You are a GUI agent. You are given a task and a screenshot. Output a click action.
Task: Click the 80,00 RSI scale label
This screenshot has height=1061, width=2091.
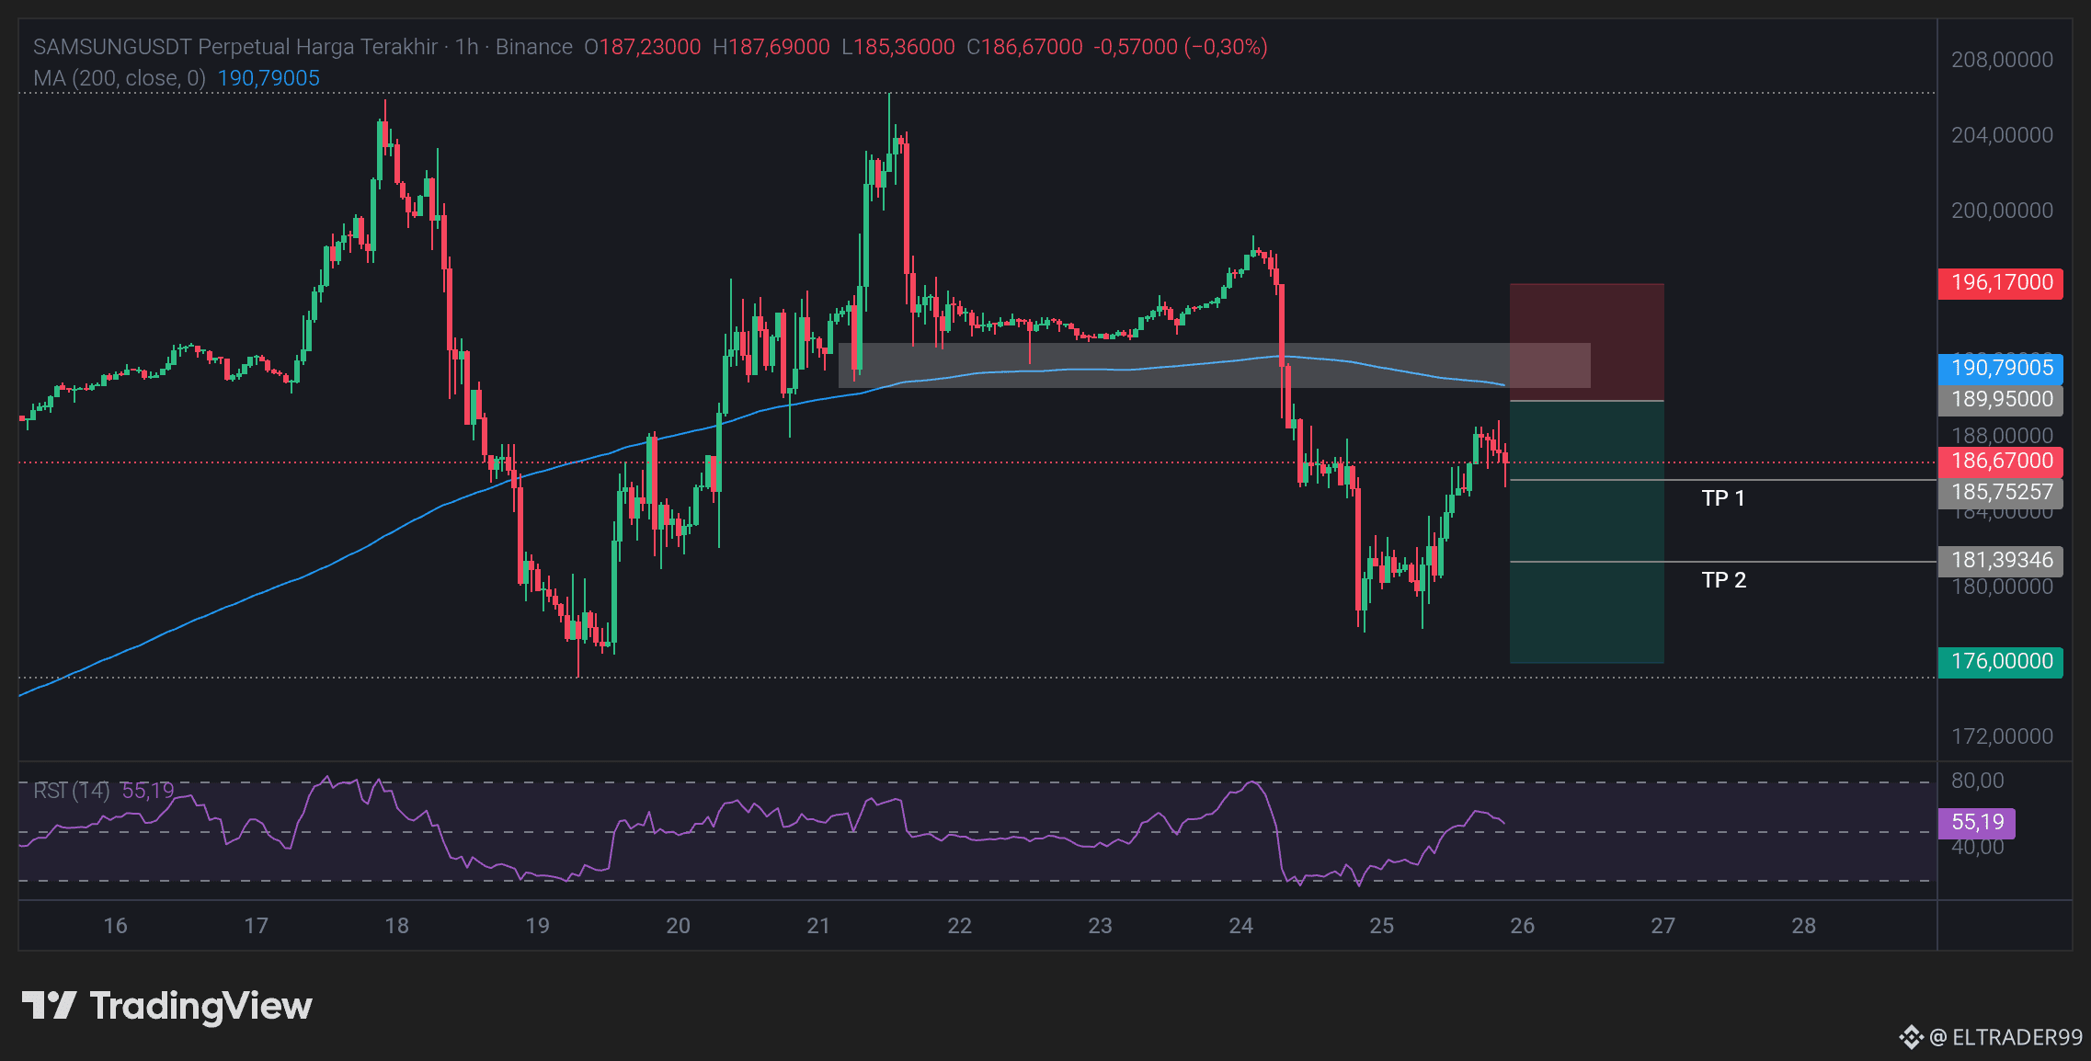[x=1977, y=781]
